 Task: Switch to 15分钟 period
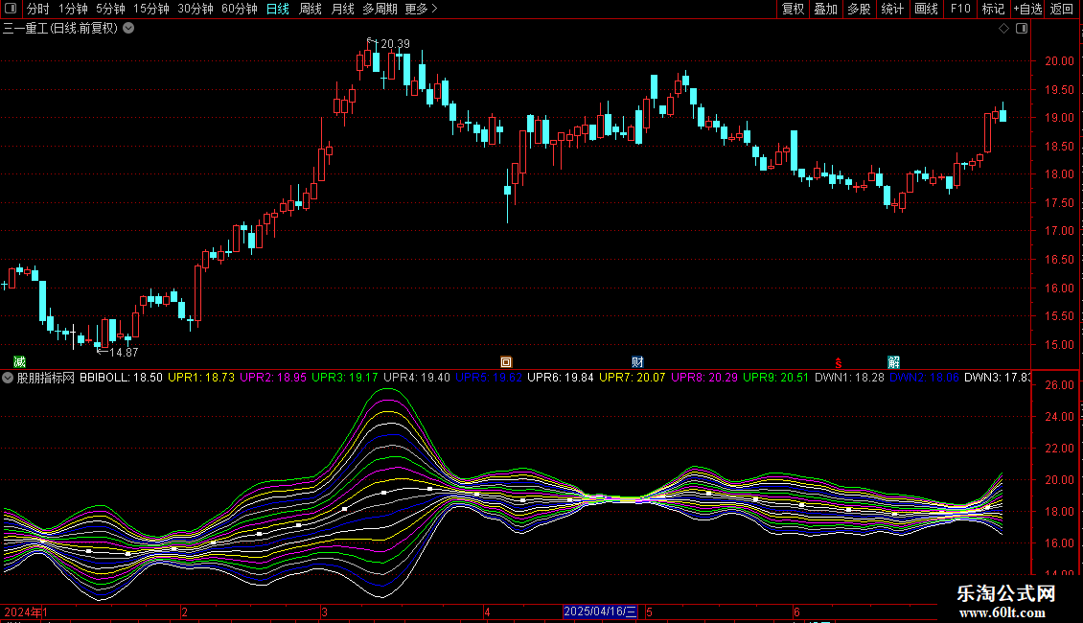click(x=151, y=9)
